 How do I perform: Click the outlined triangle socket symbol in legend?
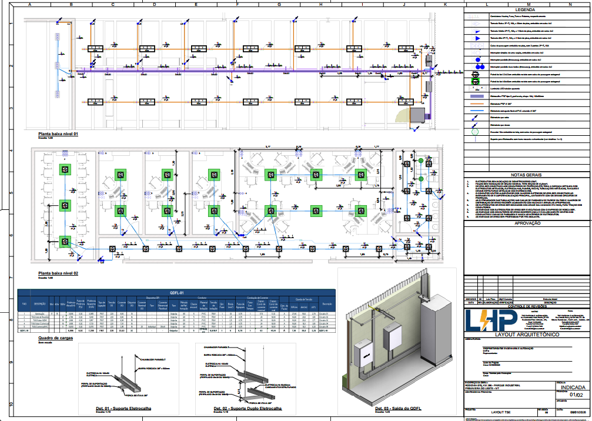click(x=477, y=24)
